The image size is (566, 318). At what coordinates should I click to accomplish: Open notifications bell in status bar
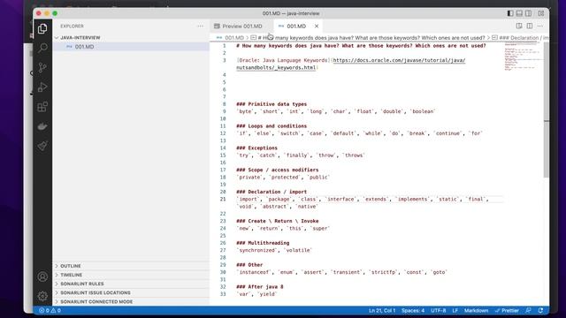540,310
